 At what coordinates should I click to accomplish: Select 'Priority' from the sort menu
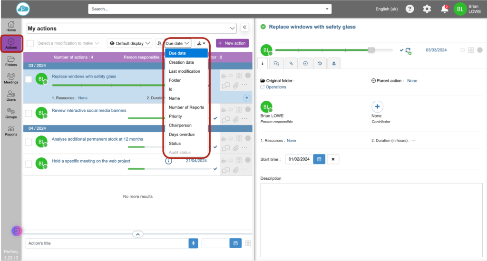click(175, 116)
